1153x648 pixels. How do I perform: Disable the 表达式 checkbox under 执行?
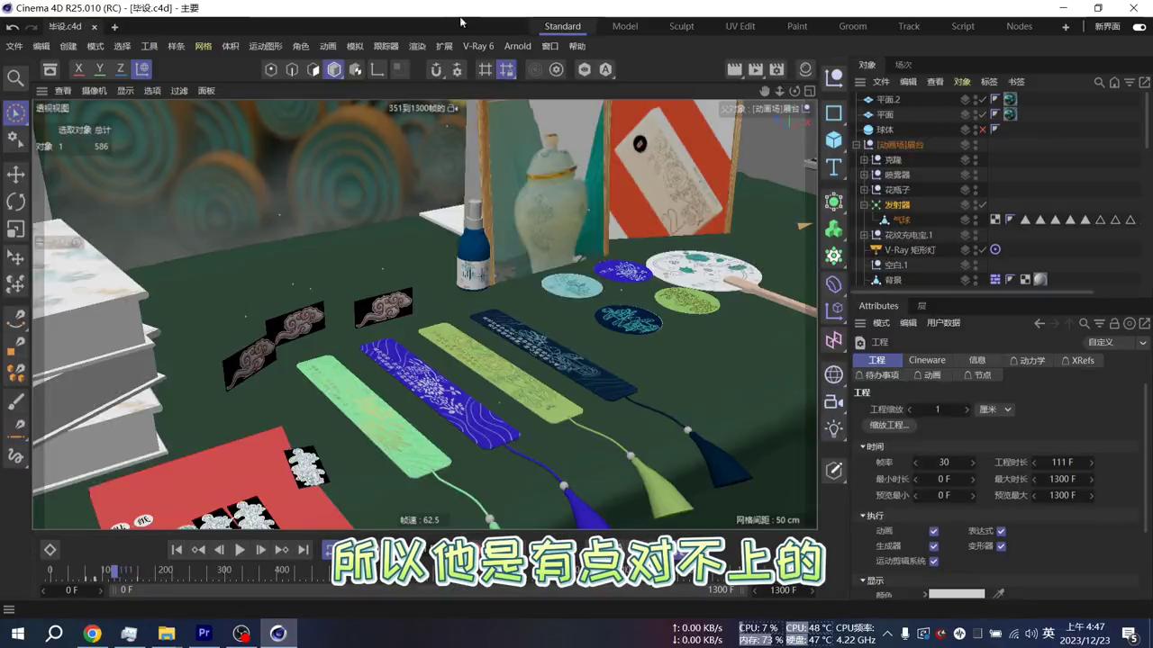1001,531
